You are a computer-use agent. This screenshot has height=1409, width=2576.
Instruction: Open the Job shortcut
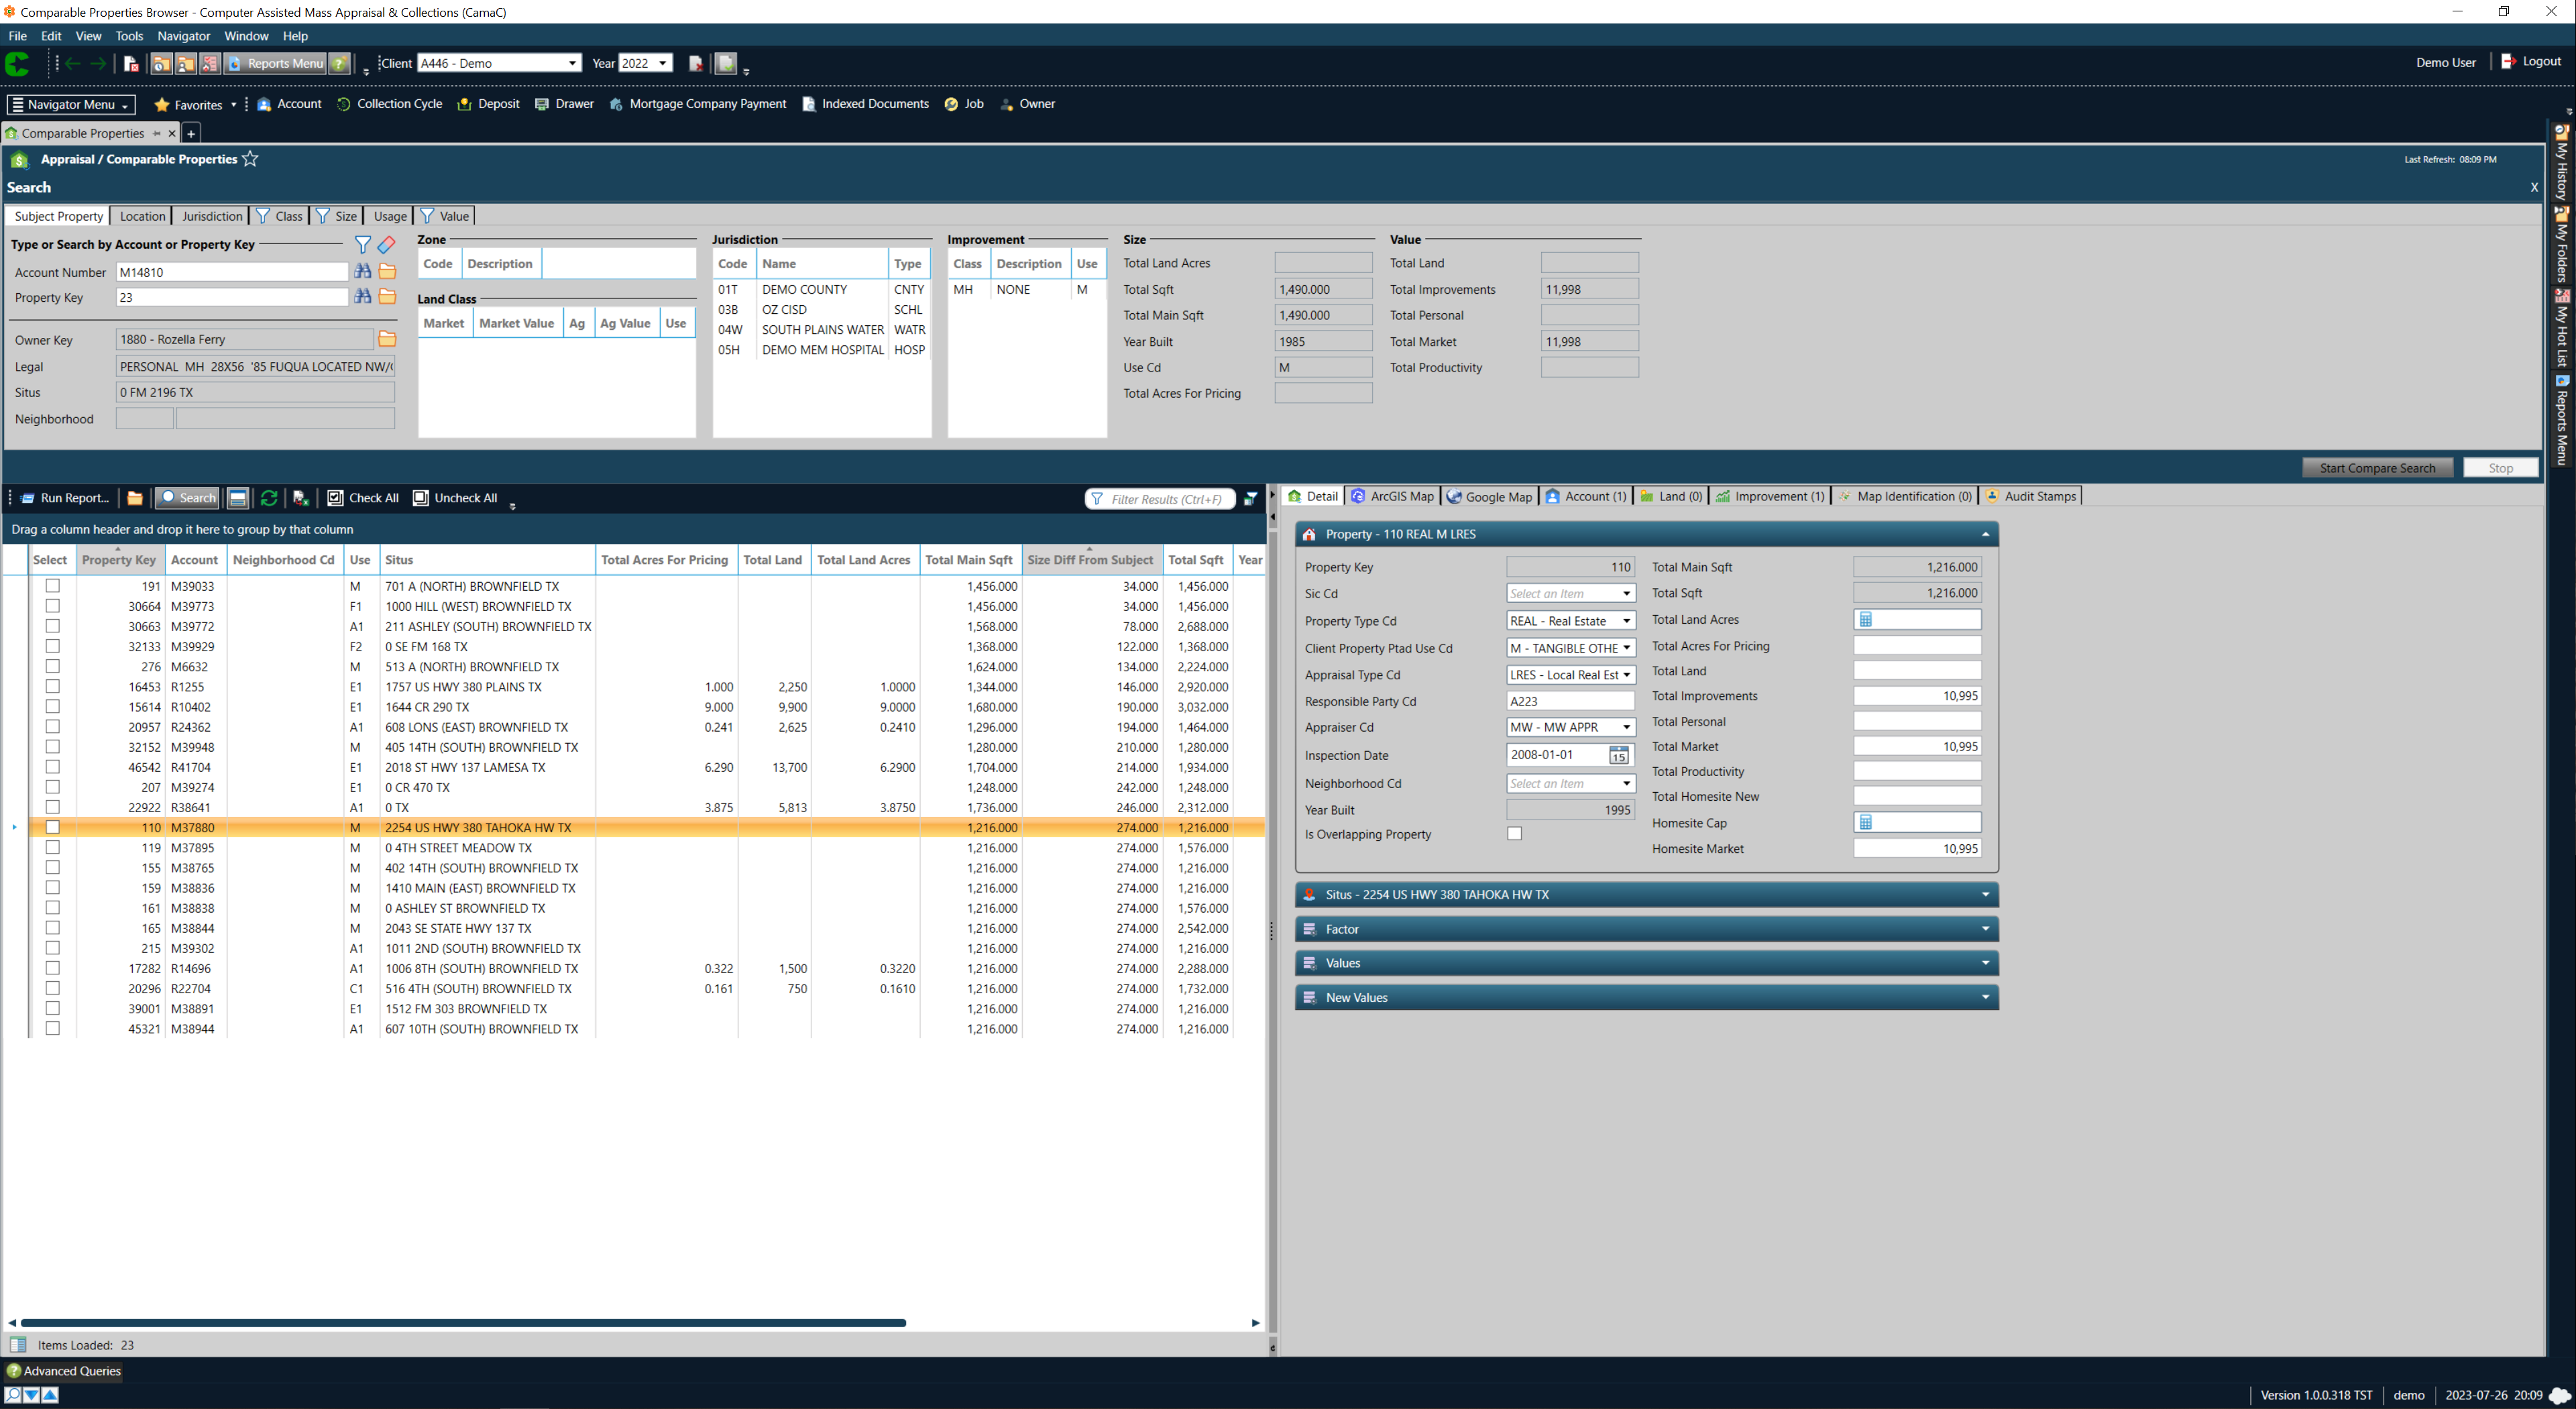(x=964, y=104)
